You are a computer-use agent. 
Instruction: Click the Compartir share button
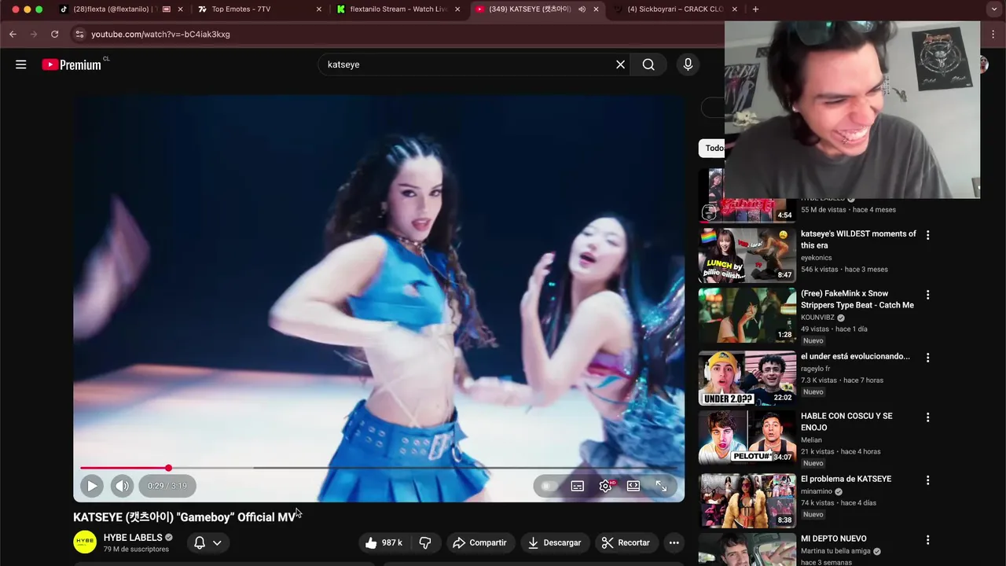point(480,542)
